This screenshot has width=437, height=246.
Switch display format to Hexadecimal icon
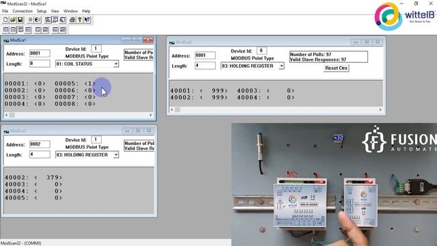[x=13, y=29]
